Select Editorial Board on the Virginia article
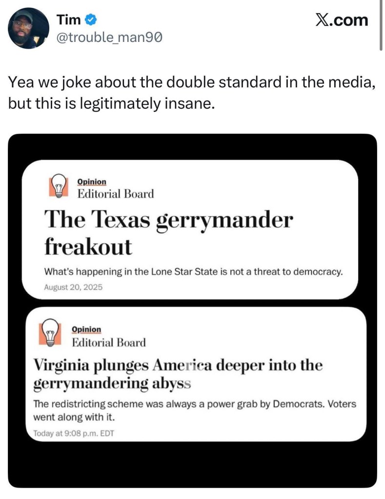Screen dimensions: 385x499 click(x=109, y=342)
